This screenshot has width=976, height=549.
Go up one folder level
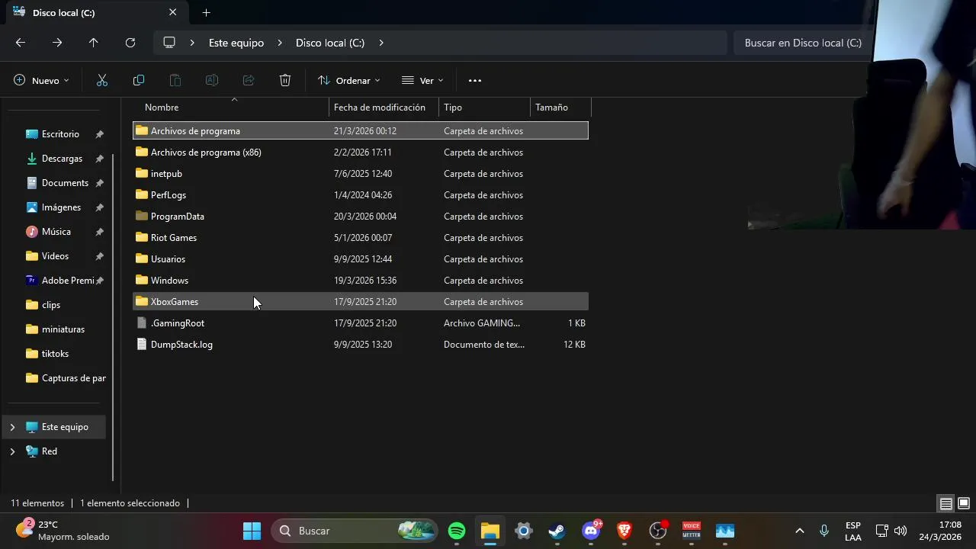click(x=94, y=43)
